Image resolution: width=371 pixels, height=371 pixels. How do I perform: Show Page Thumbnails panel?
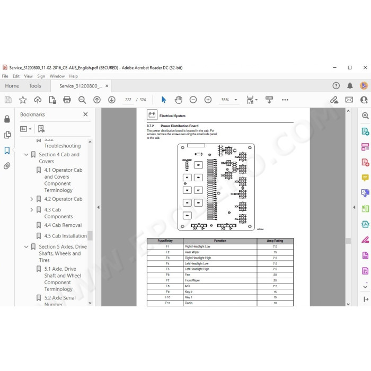[7, 135]
